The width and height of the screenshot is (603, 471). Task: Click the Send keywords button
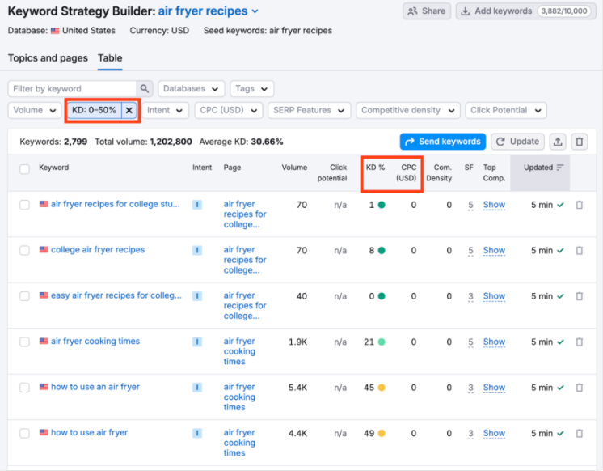coord(442,142)
